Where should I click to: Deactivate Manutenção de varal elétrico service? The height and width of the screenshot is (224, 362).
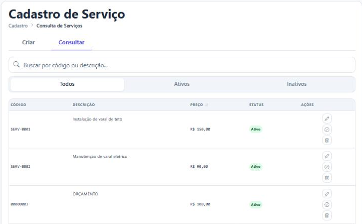(327, 167)
